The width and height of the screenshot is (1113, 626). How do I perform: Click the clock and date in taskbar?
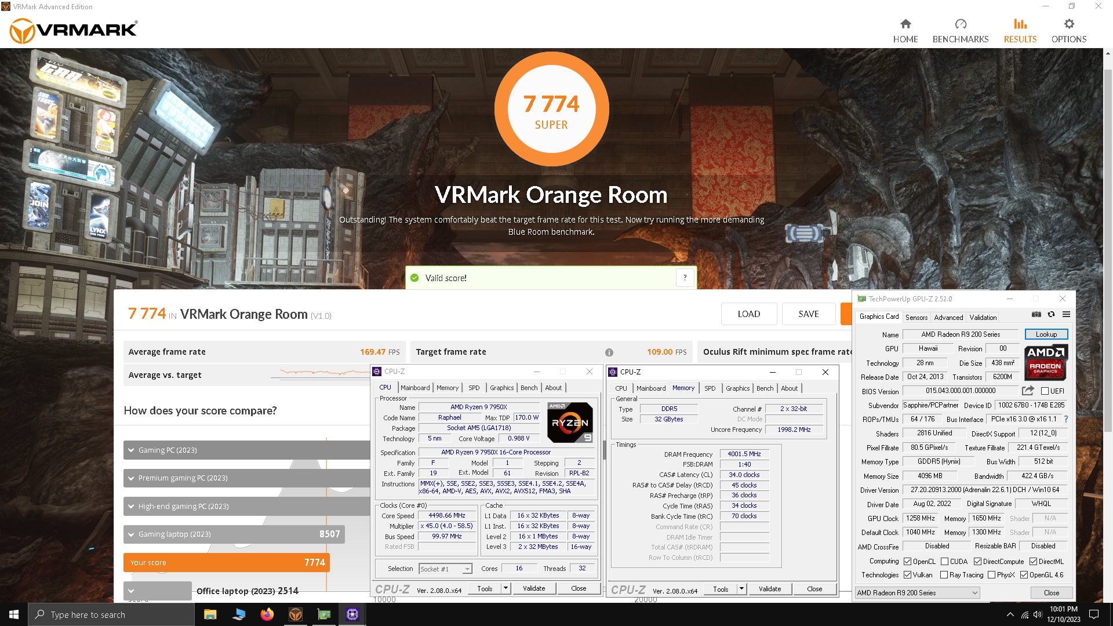[1064, 614]
